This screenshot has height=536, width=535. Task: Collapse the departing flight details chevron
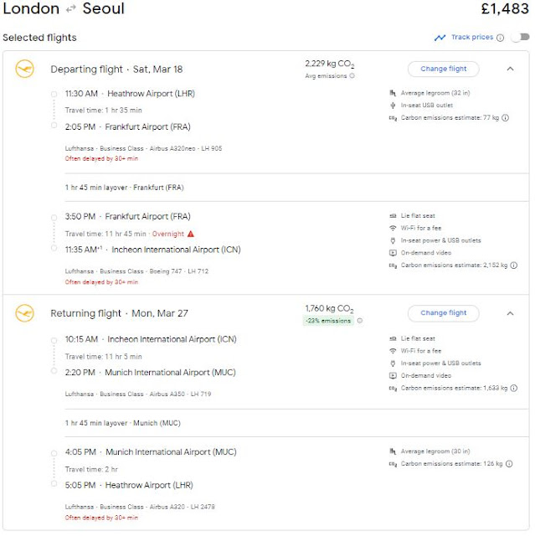click(x=510, y=70)
